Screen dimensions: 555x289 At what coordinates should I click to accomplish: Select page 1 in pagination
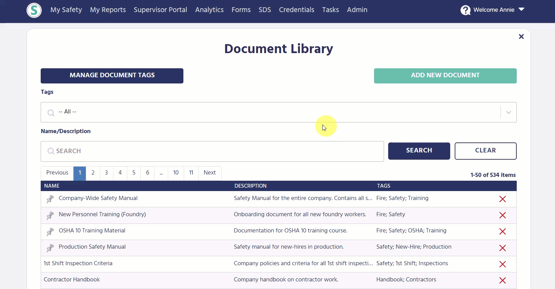pos(80,173)
